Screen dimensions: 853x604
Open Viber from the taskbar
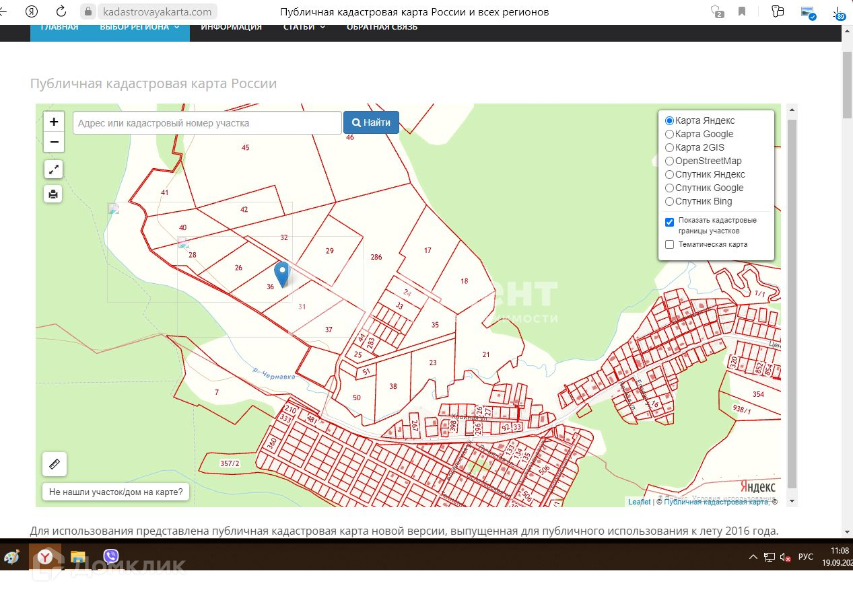tap(111, 557)
